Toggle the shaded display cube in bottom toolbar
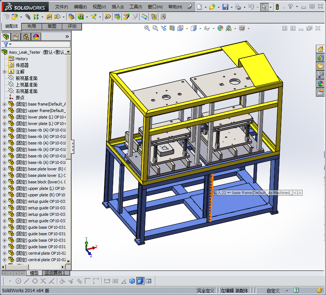The image size is (326, 295). 132,281
